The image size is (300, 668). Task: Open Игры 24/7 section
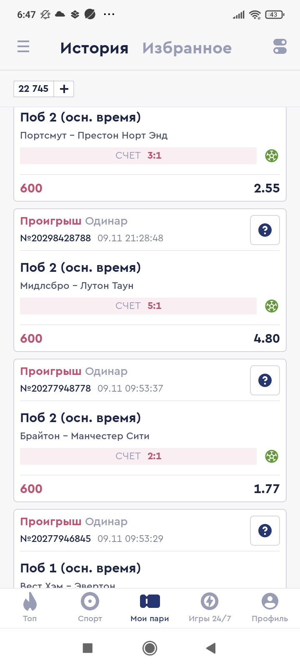210,607
